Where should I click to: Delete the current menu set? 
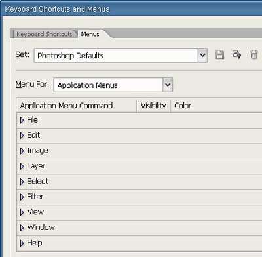[x=253, y=55]
